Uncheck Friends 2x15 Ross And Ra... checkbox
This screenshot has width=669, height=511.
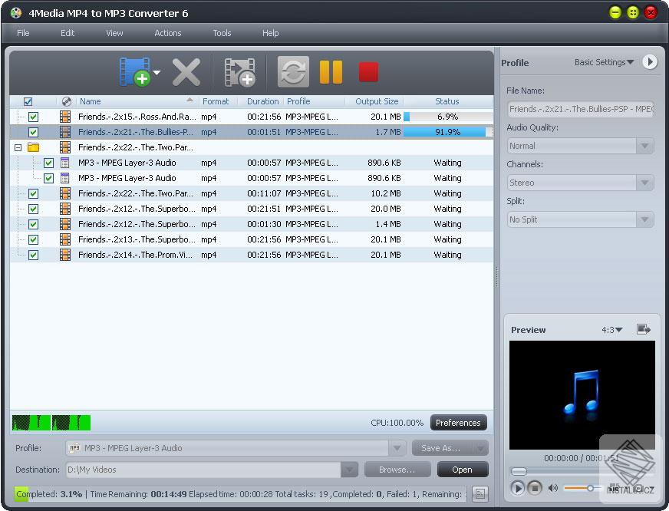[x=33, y=117]
